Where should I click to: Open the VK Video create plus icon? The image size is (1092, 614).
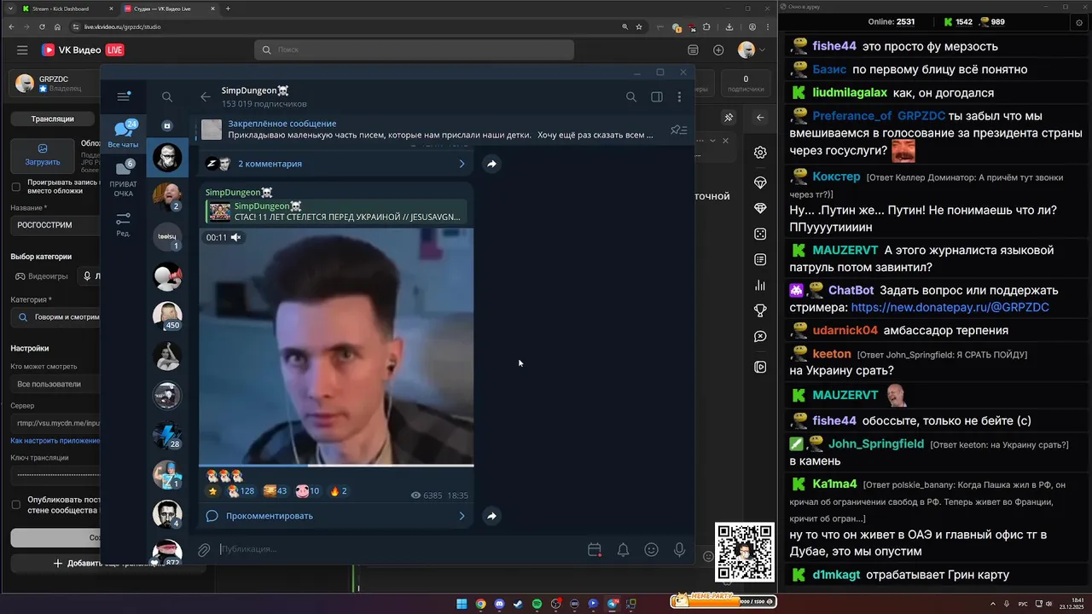[x=718, y=50]
